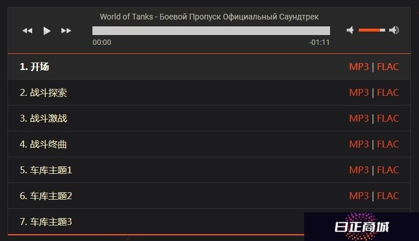This screenshot has height=241, width=419.
Task: Download FLAC of track 1 开场
Action: coord(388,67)
